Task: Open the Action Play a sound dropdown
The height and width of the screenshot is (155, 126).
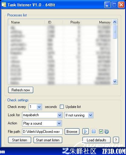Action: 59,123
